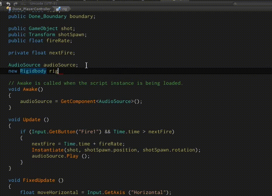Click the 'new' keyword before Rigidbody
Image resolution: width=272 pixels, height=196 pixels.
click(13, 71)
